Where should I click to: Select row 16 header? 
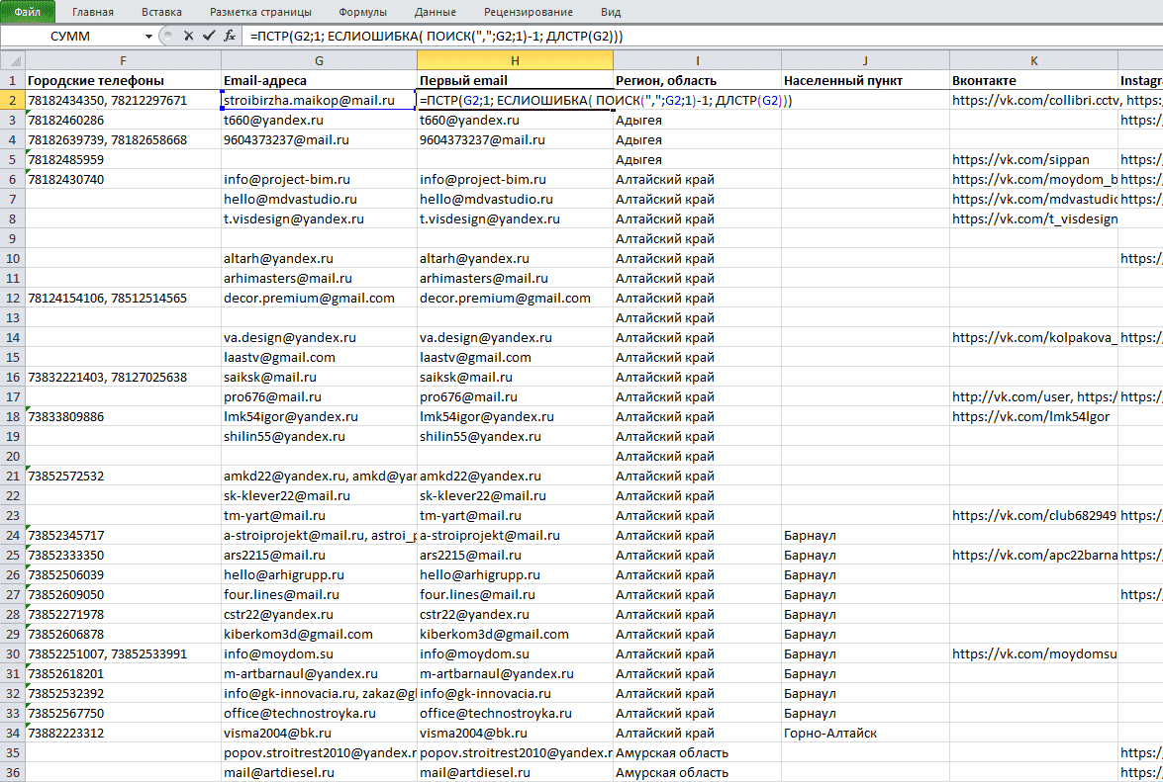point(13,377)
